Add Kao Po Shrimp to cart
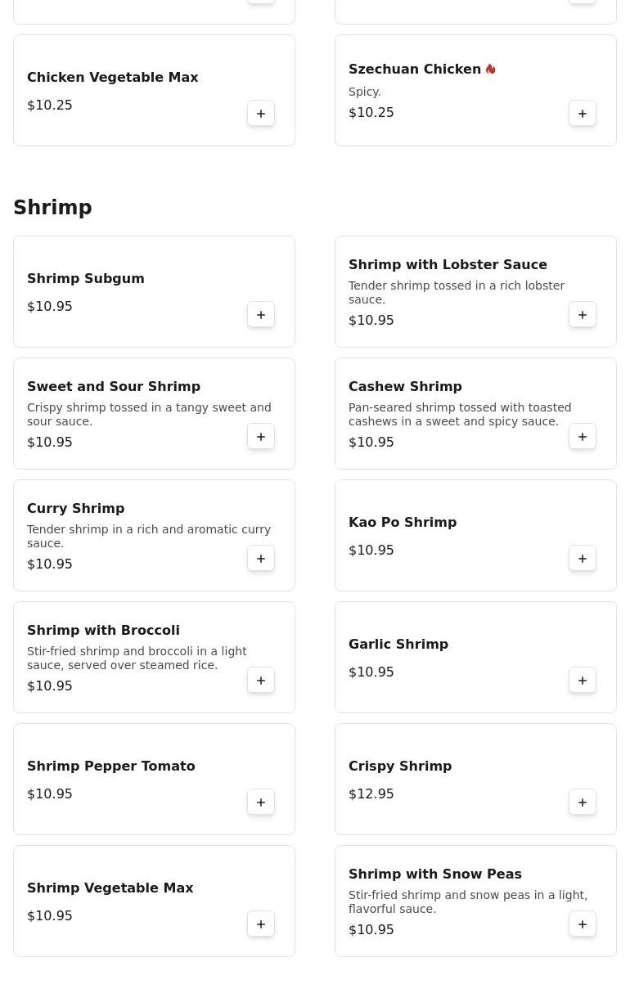 [x=583, y=559]
